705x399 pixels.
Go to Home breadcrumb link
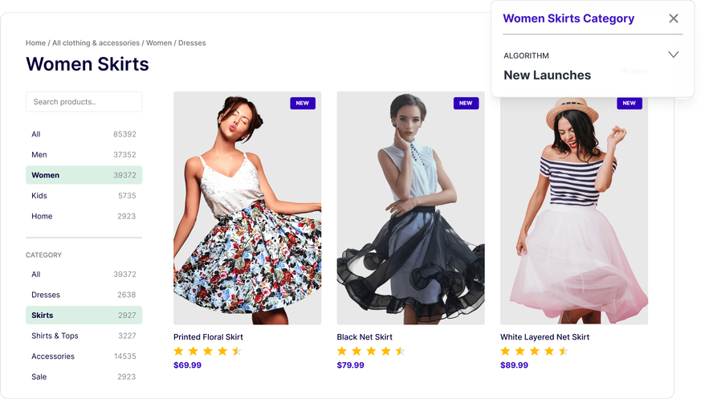tap(35, 43)
